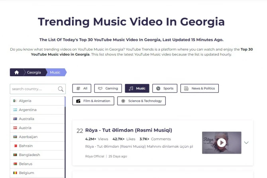The width and height of the screenshot is (267, 178).
Task: Play the Röya video thumbnail
Action: pyautogui.click(x=222, y=143)
